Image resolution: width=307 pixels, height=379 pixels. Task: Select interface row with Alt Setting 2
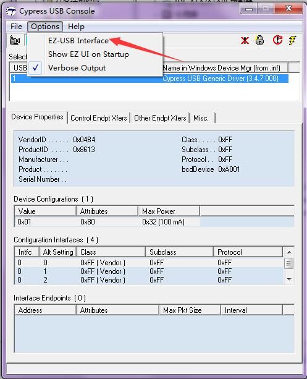click(149, 280)
